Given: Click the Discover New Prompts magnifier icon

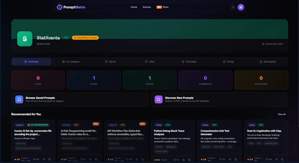Looking at the screenshot, I should pyautogui.click(x=158, y=99).
